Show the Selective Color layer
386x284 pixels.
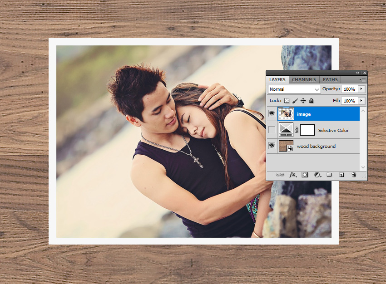(272, 130)
